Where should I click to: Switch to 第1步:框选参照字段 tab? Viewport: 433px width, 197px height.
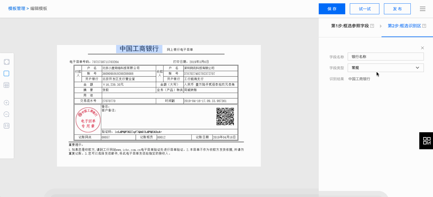click(x=350, y=26)
